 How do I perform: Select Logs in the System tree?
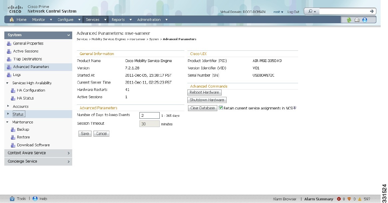17,75
